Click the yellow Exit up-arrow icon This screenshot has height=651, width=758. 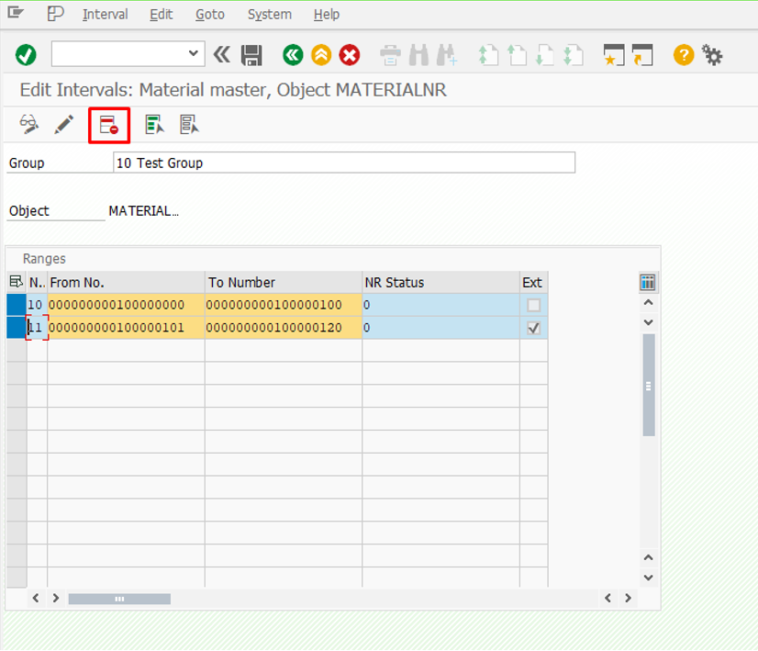(x=321, y=55)
